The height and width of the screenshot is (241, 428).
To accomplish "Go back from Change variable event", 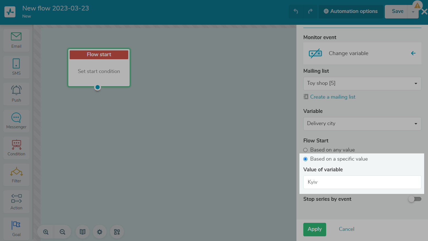I will (413, 53).
